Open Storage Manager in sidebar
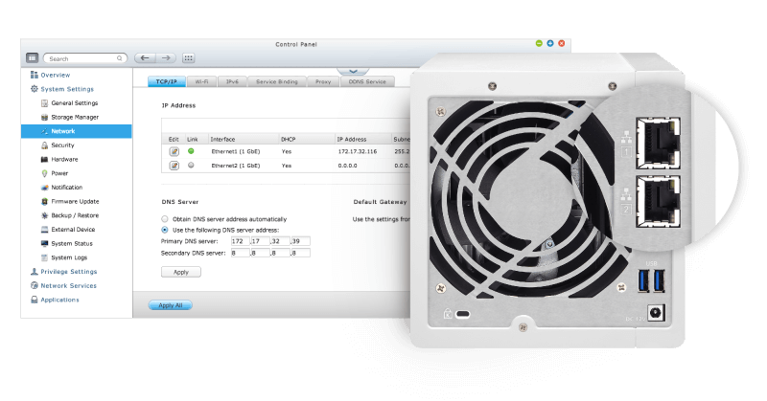Screen dimensions: 767x401 (74, 117)
